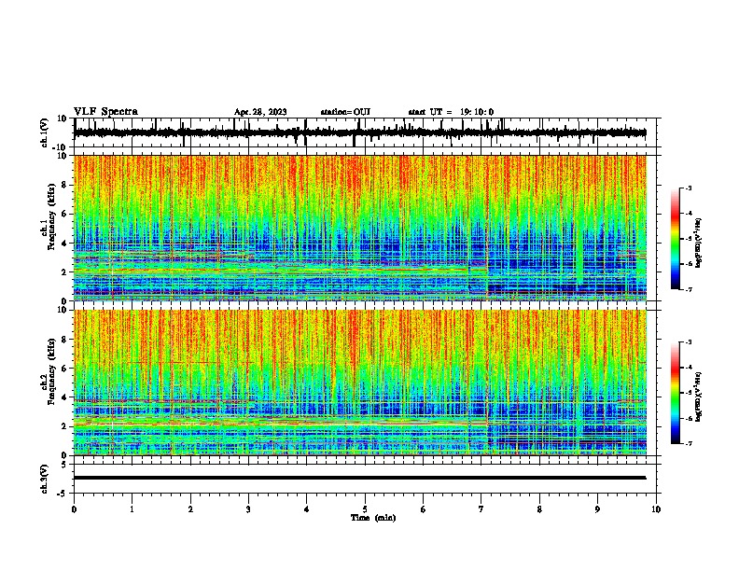Click the ch.2 spectrogram color bar
Viewport: 739px width, 571px height.
[x=675, y=393]
